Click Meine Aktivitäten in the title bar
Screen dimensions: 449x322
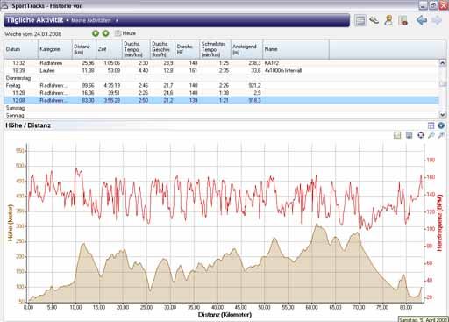(x=91, y=20)
